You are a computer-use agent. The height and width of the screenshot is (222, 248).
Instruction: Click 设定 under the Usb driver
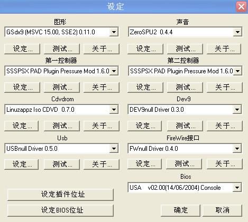(x=21, y=164)
